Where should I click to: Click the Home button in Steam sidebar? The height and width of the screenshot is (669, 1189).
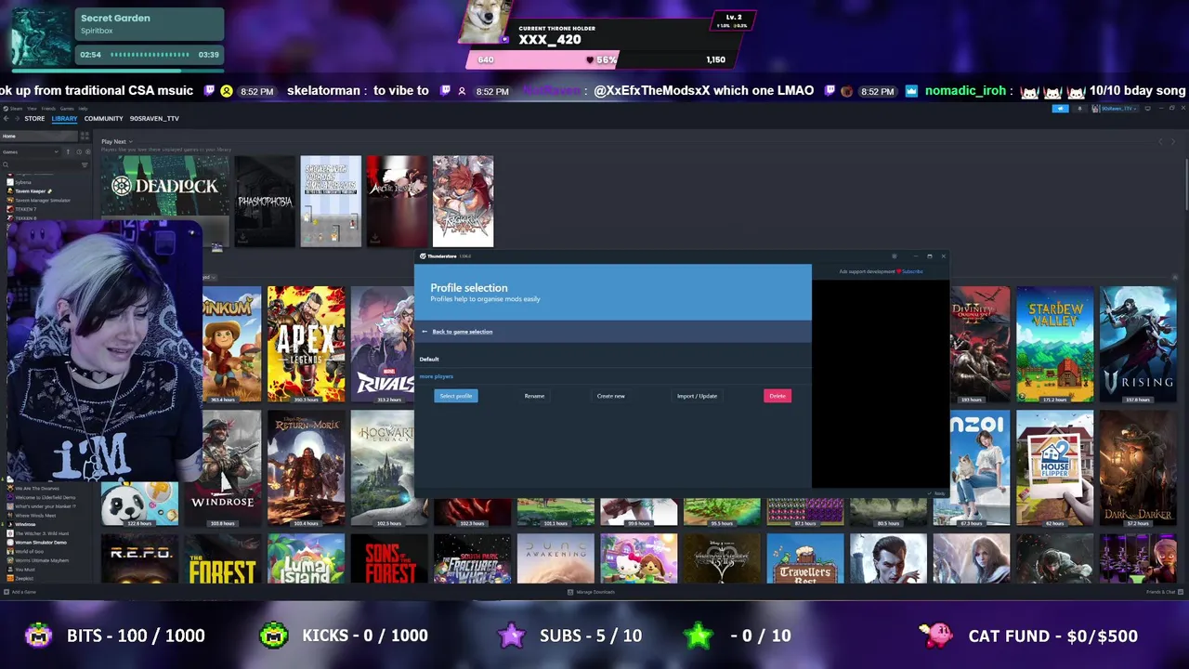pos(39,137)
